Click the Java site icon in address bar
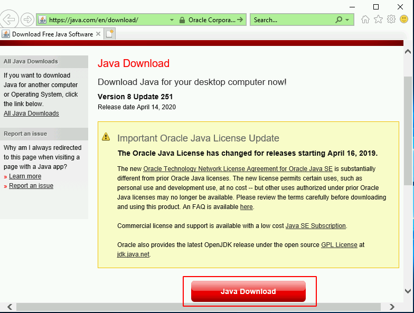The image size is (414, 313). pos(42,20)
